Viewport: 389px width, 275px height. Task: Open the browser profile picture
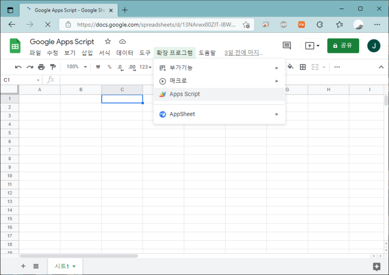point(358,25)
